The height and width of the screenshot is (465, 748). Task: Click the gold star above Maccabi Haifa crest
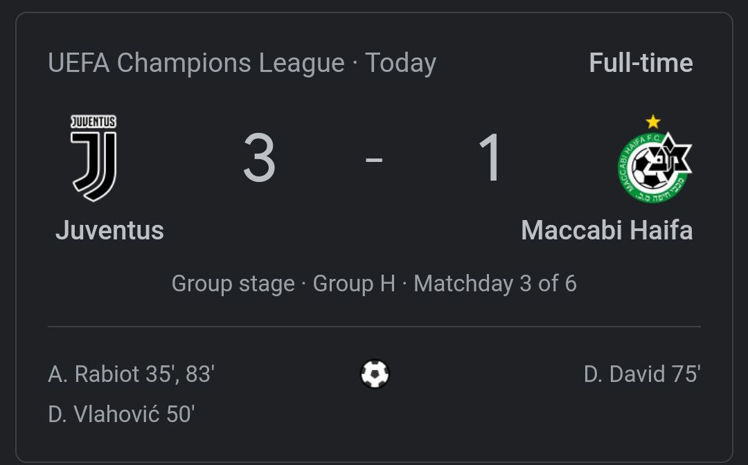pos(653,122)
